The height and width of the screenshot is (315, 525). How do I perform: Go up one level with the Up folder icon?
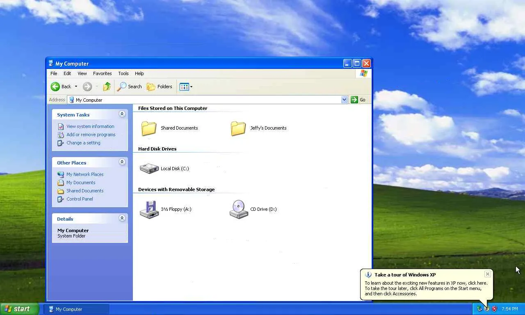click(107, 87)
